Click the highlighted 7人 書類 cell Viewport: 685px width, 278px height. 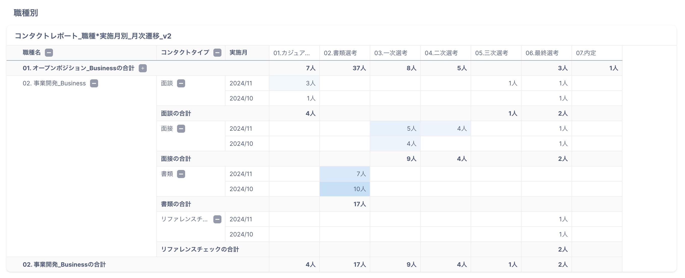tap(345, 174)
